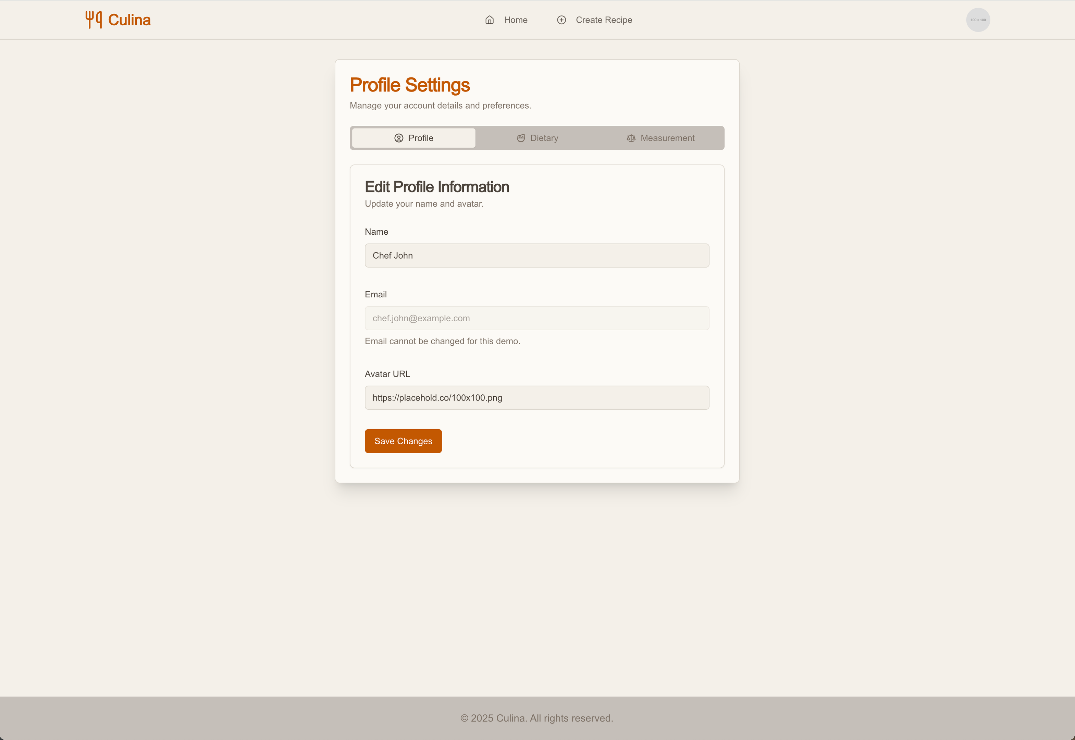Image resolution: width=1075 pixels, height=740 pixels.
Task: Select the Profile tab label
Action: (x=421, y=138)
